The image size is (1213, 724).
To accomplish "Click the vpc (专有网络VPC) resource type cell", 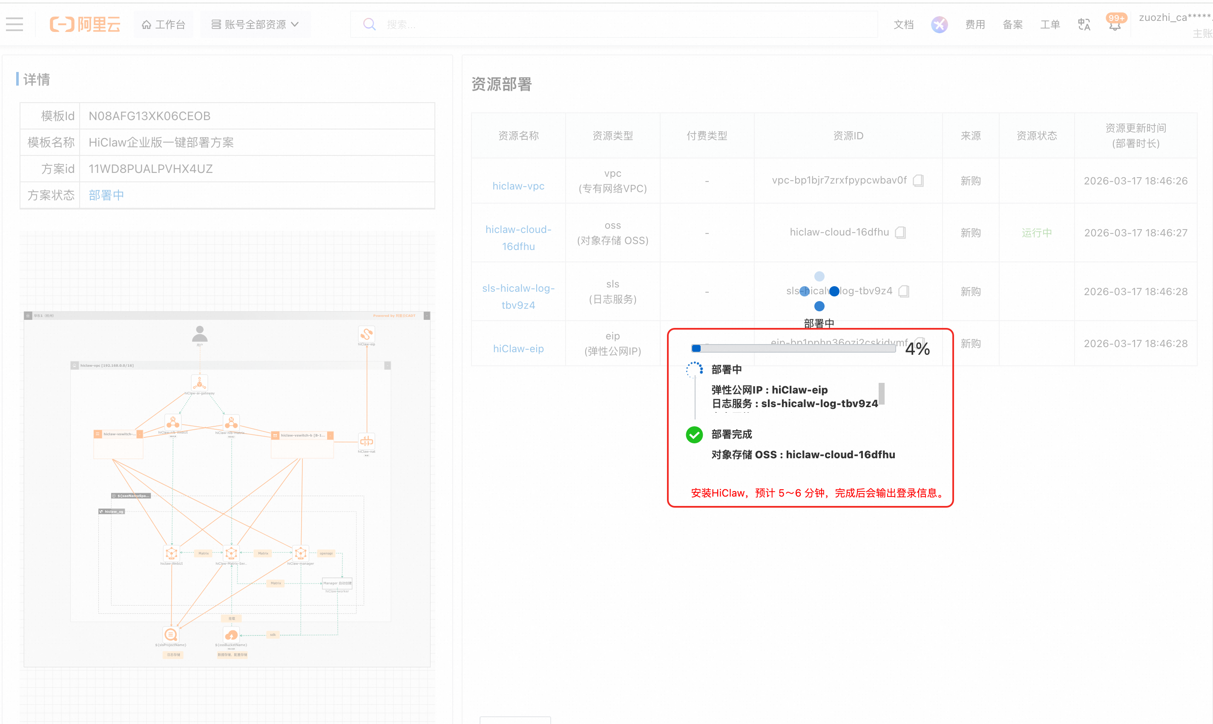I will click(x=612, y=181).
